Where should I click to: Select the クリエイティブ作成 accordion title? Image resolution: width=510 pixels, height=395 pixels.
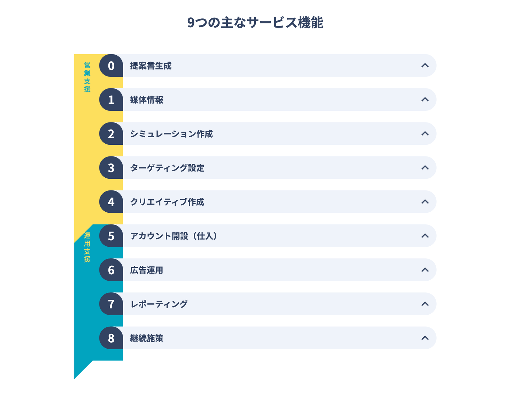click(x=167, y=202)
